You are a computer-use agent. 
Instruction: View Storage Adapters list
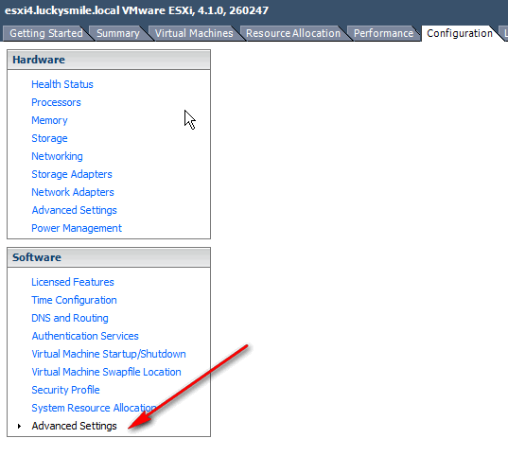coord(72,174)
